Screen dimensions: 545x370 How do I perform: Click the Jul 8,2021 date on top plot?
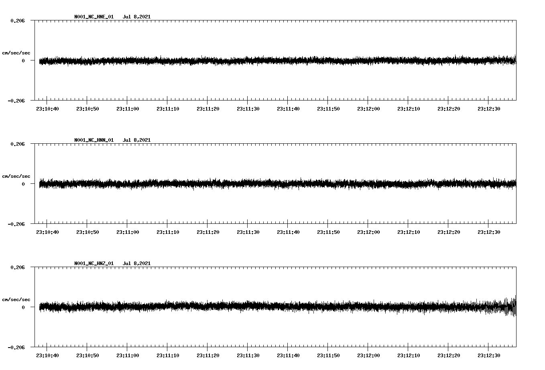[137, 17]
